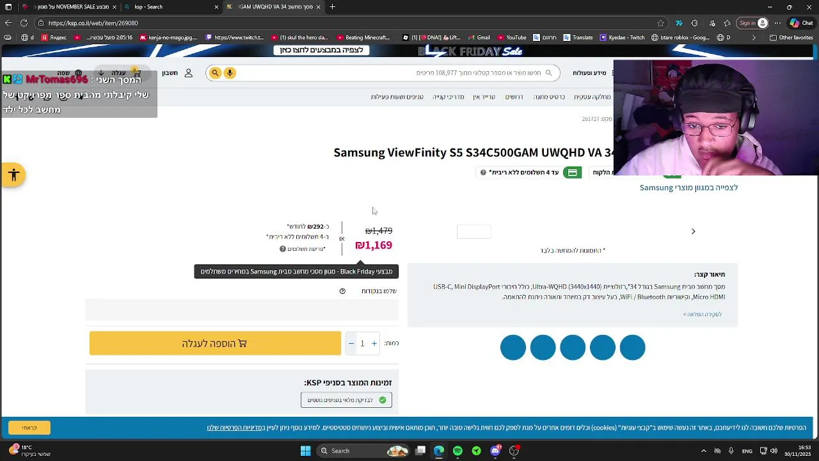The width and height of the screenshot is (819, 461).
Task: Click the ksp.co.il address bar
Action: pyautogui.click(x=346, y=23)
